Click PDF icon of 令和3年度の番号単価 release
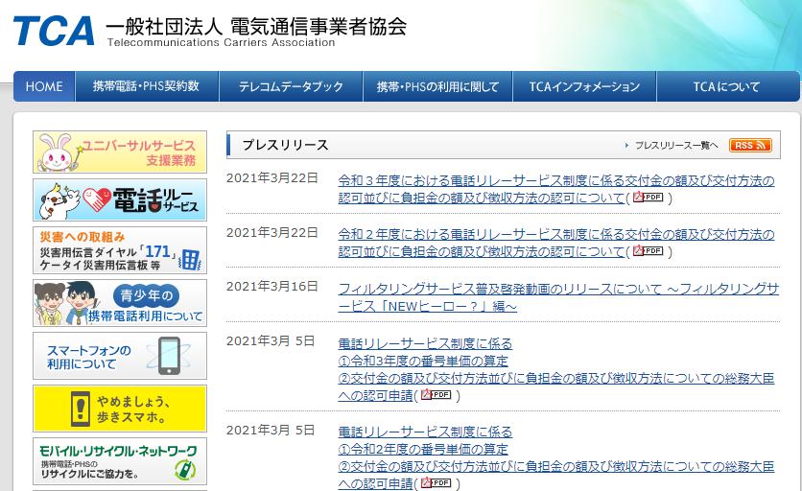The image size is (802, 491). 436,394
